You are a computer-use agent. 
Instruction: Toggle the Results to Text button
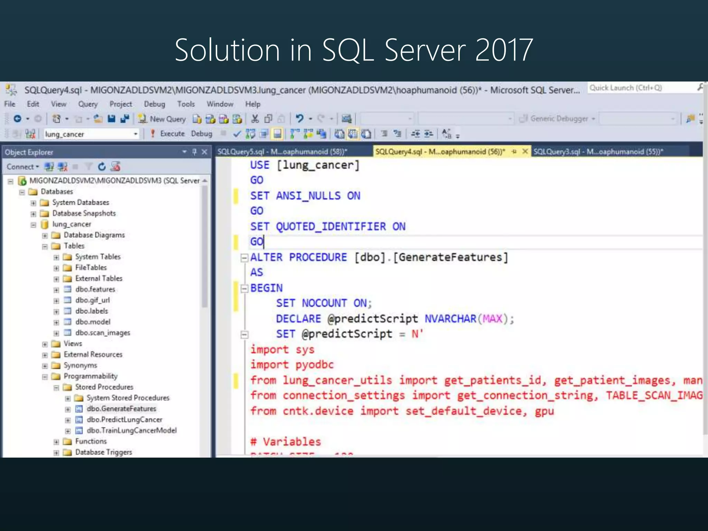point(339,134)
